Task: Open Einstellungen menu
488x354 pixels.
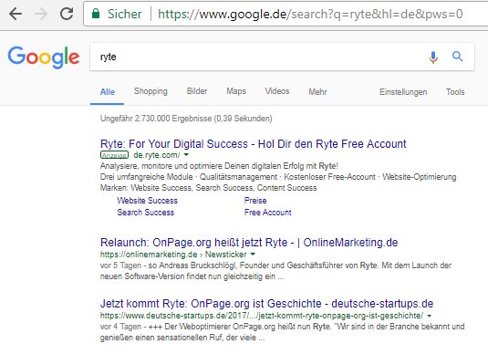Action: click(403, 92)
